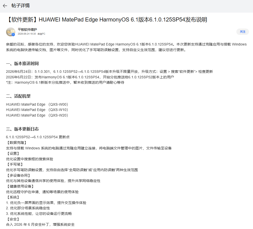Click item 1 优化负一屏界面
The height and width of the screenshot is (229, 253).
[x=46, y=203]
